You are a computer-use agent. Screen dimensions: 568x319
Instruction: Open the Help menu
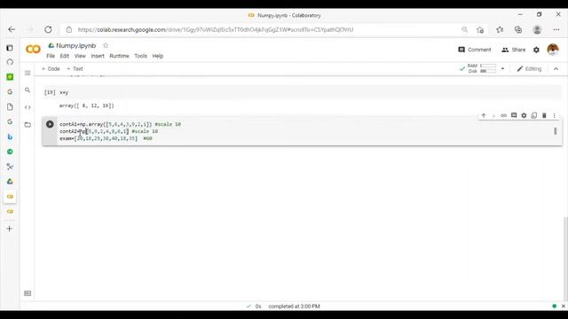158,56
